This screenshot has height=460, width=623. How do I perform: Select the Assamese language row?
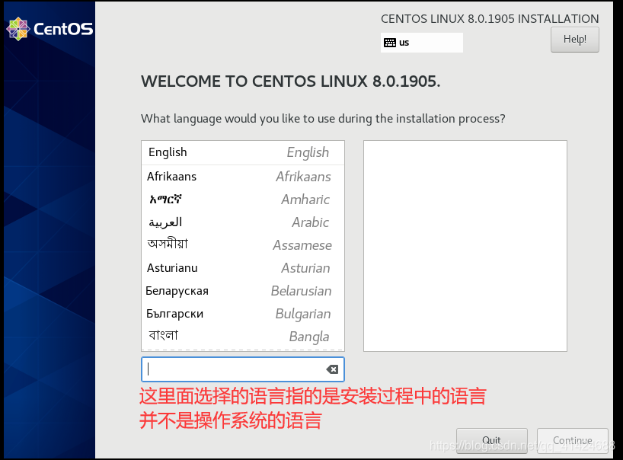coord(243,245)
